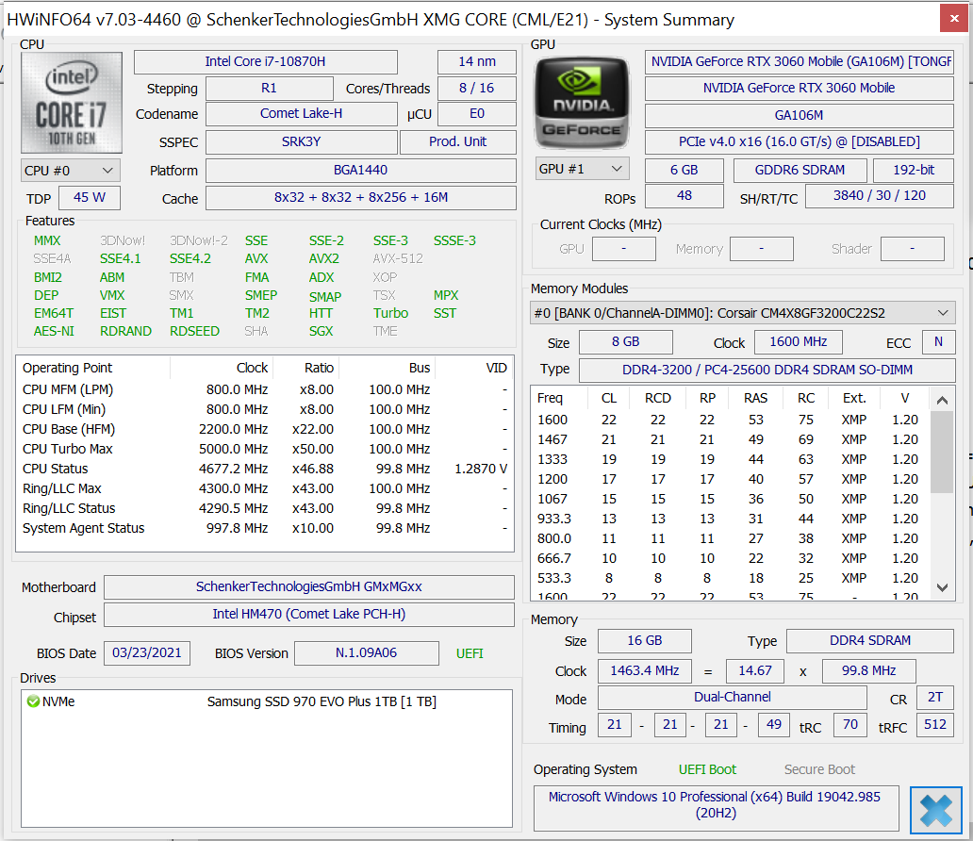
Task: Click the Intel Core i7 10th Gen logo
Action: point(72,103)
